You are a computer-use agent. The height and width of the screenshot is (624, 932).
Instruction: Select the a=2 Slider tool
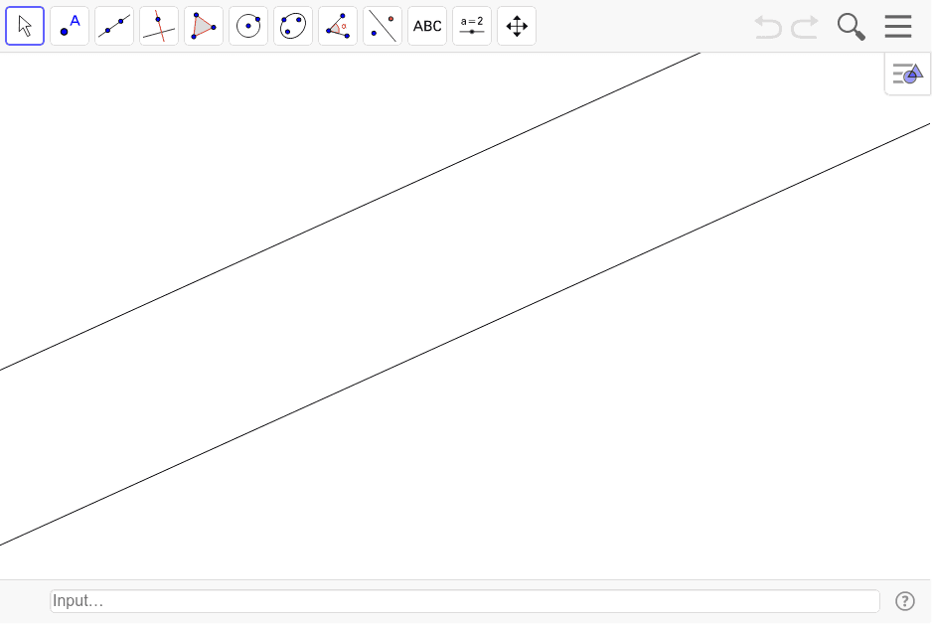coord(472,26)
